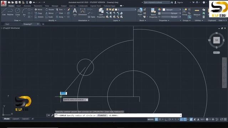Click the Scale tool
228x128 pixels.
(49, 17)
